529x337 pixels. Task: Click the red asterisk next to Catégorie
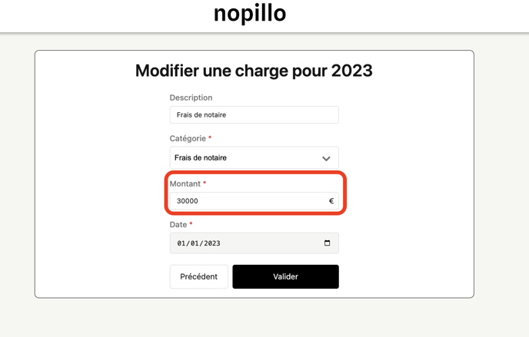(210, 139)
